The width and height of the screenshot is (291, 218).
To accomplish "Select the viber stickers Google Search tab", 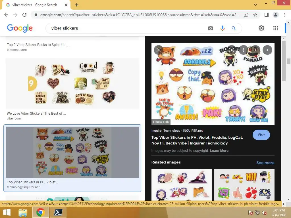I will pyautogui.click(x=34, y=5).
